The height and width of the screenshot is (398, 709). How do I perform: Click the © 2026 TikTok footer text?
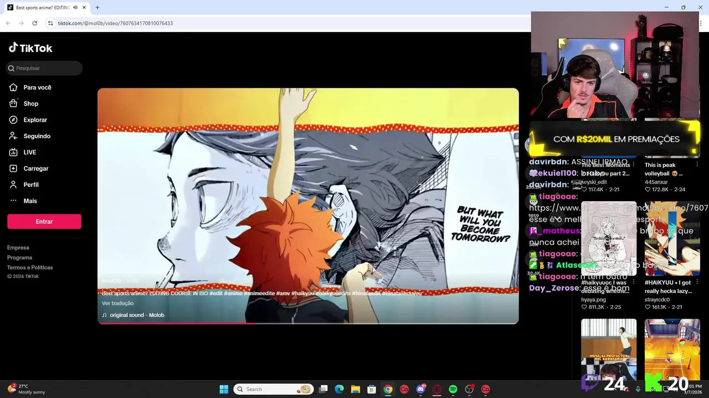[x=23, y=276]
